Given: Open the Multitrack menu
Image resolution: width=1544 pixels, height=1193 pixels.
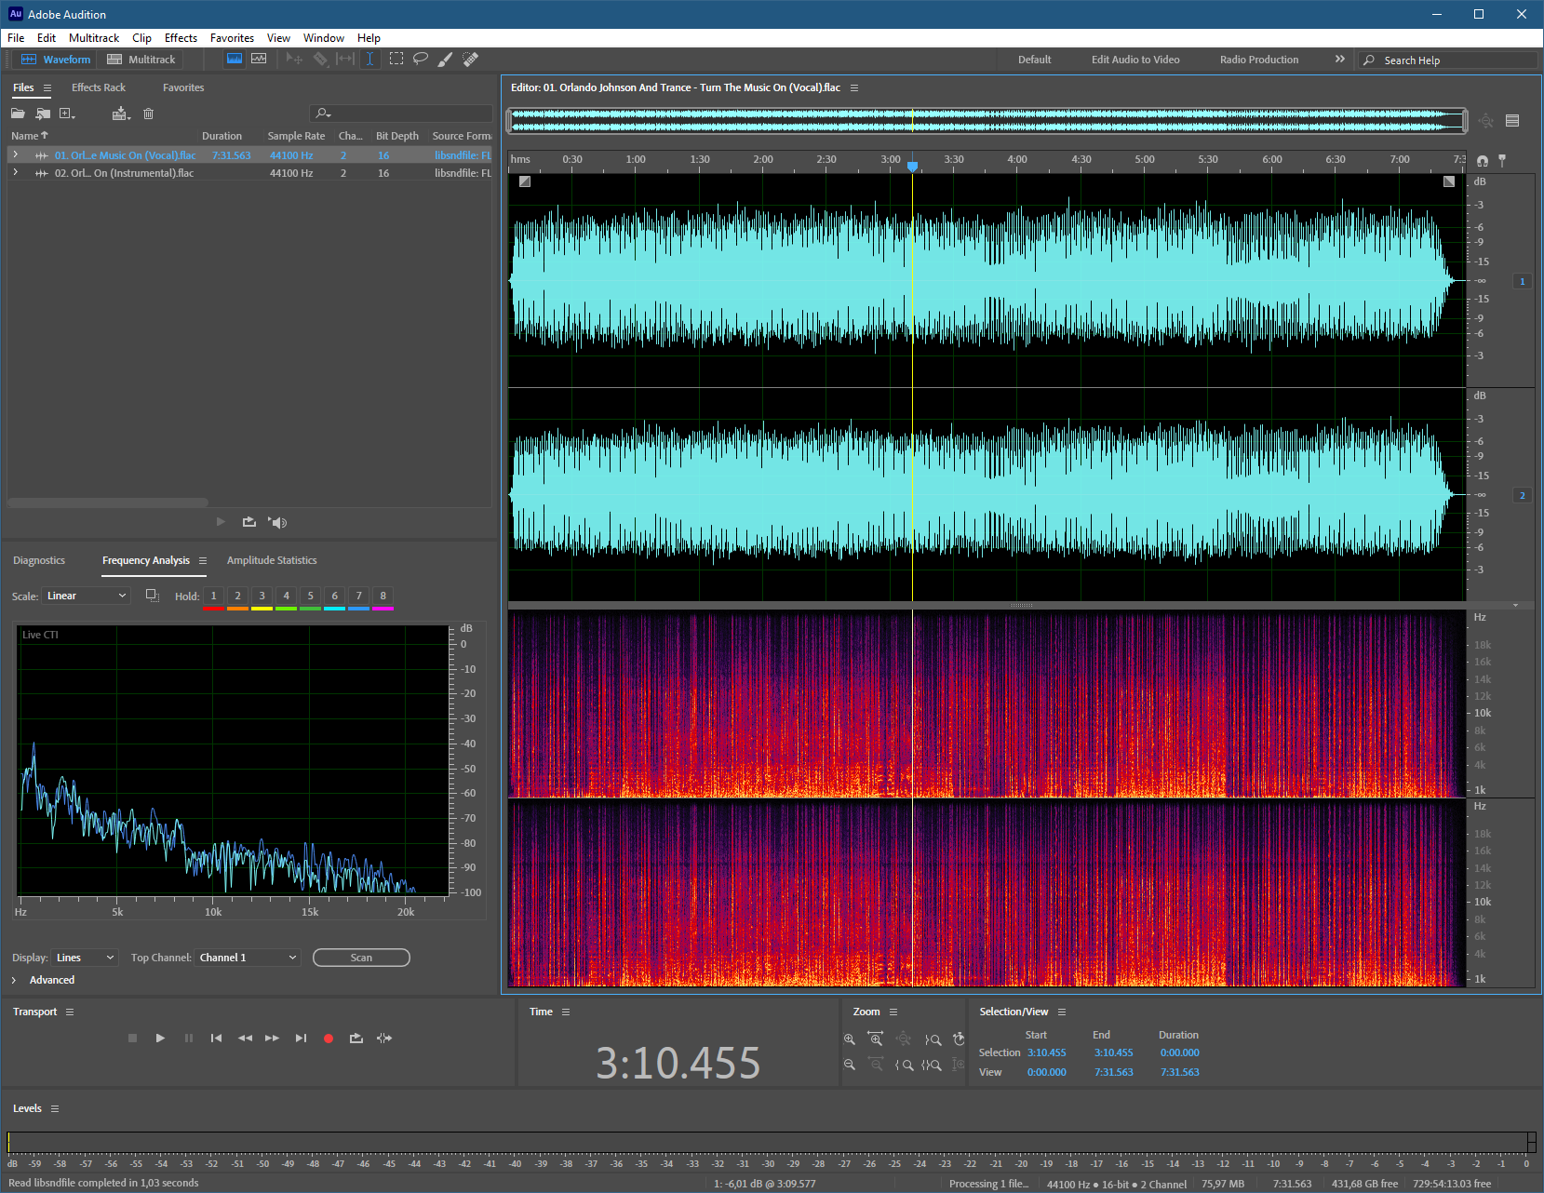Looking at the screenshot, I should point(94,38).
